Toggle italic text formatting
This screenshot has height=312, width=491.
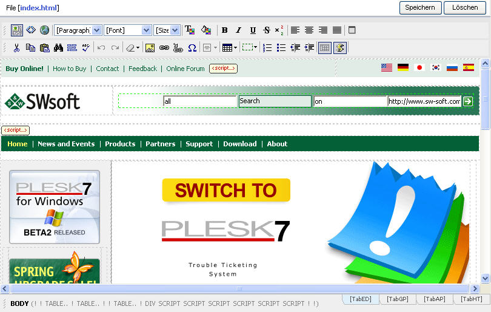238,30
